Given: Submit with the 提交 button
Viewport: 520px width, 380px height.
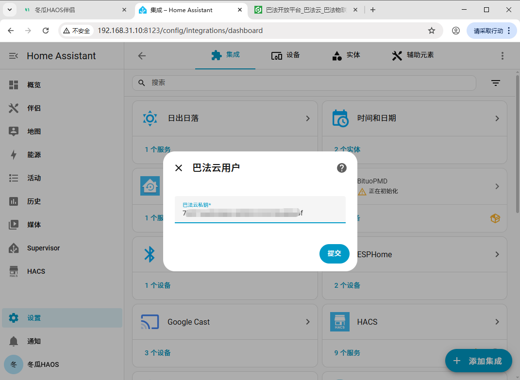Looking at the screenshot, I should point(334,254).
